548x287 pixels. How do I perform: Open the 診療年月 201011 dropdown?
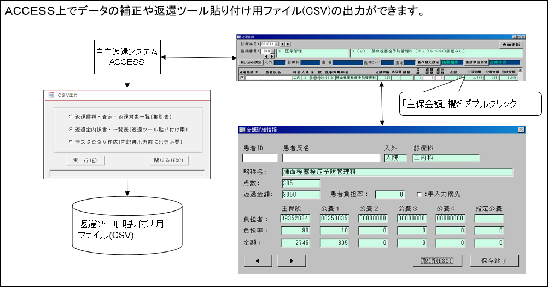276,44
